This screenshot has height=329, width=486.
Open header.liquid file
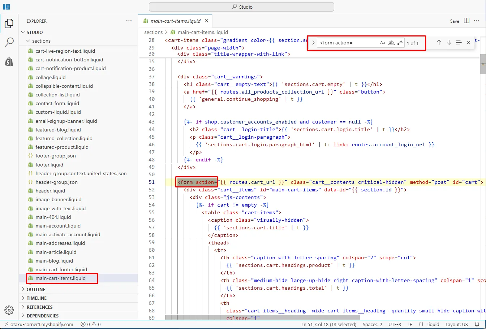(50, 191)
